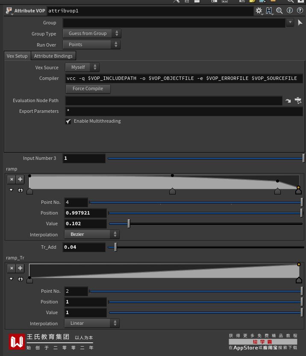Open ramp Interpolation Bezier dropdown
The width and height of the screenshot is (306, 356).
[x=92, y=234]
